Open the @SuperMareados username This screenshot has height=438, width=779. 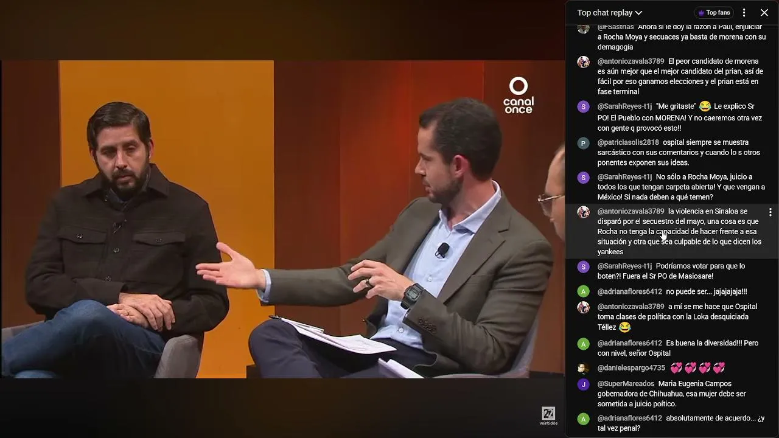pyautogui.click(x=626, y=384)
